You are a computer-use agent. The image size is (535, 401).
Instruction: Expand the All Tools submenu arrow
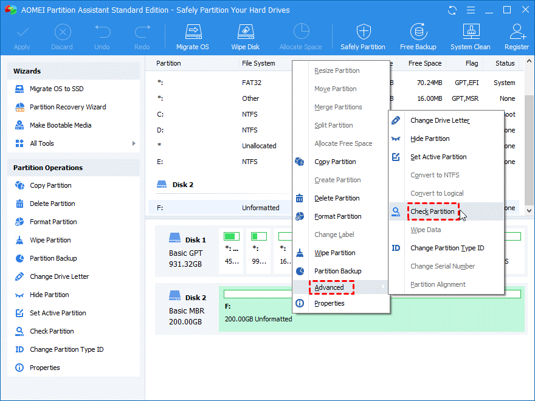134,143
